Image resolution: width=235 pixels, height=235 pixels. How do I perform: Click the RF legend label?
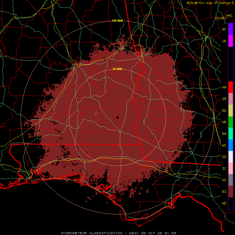pos(224,29)
